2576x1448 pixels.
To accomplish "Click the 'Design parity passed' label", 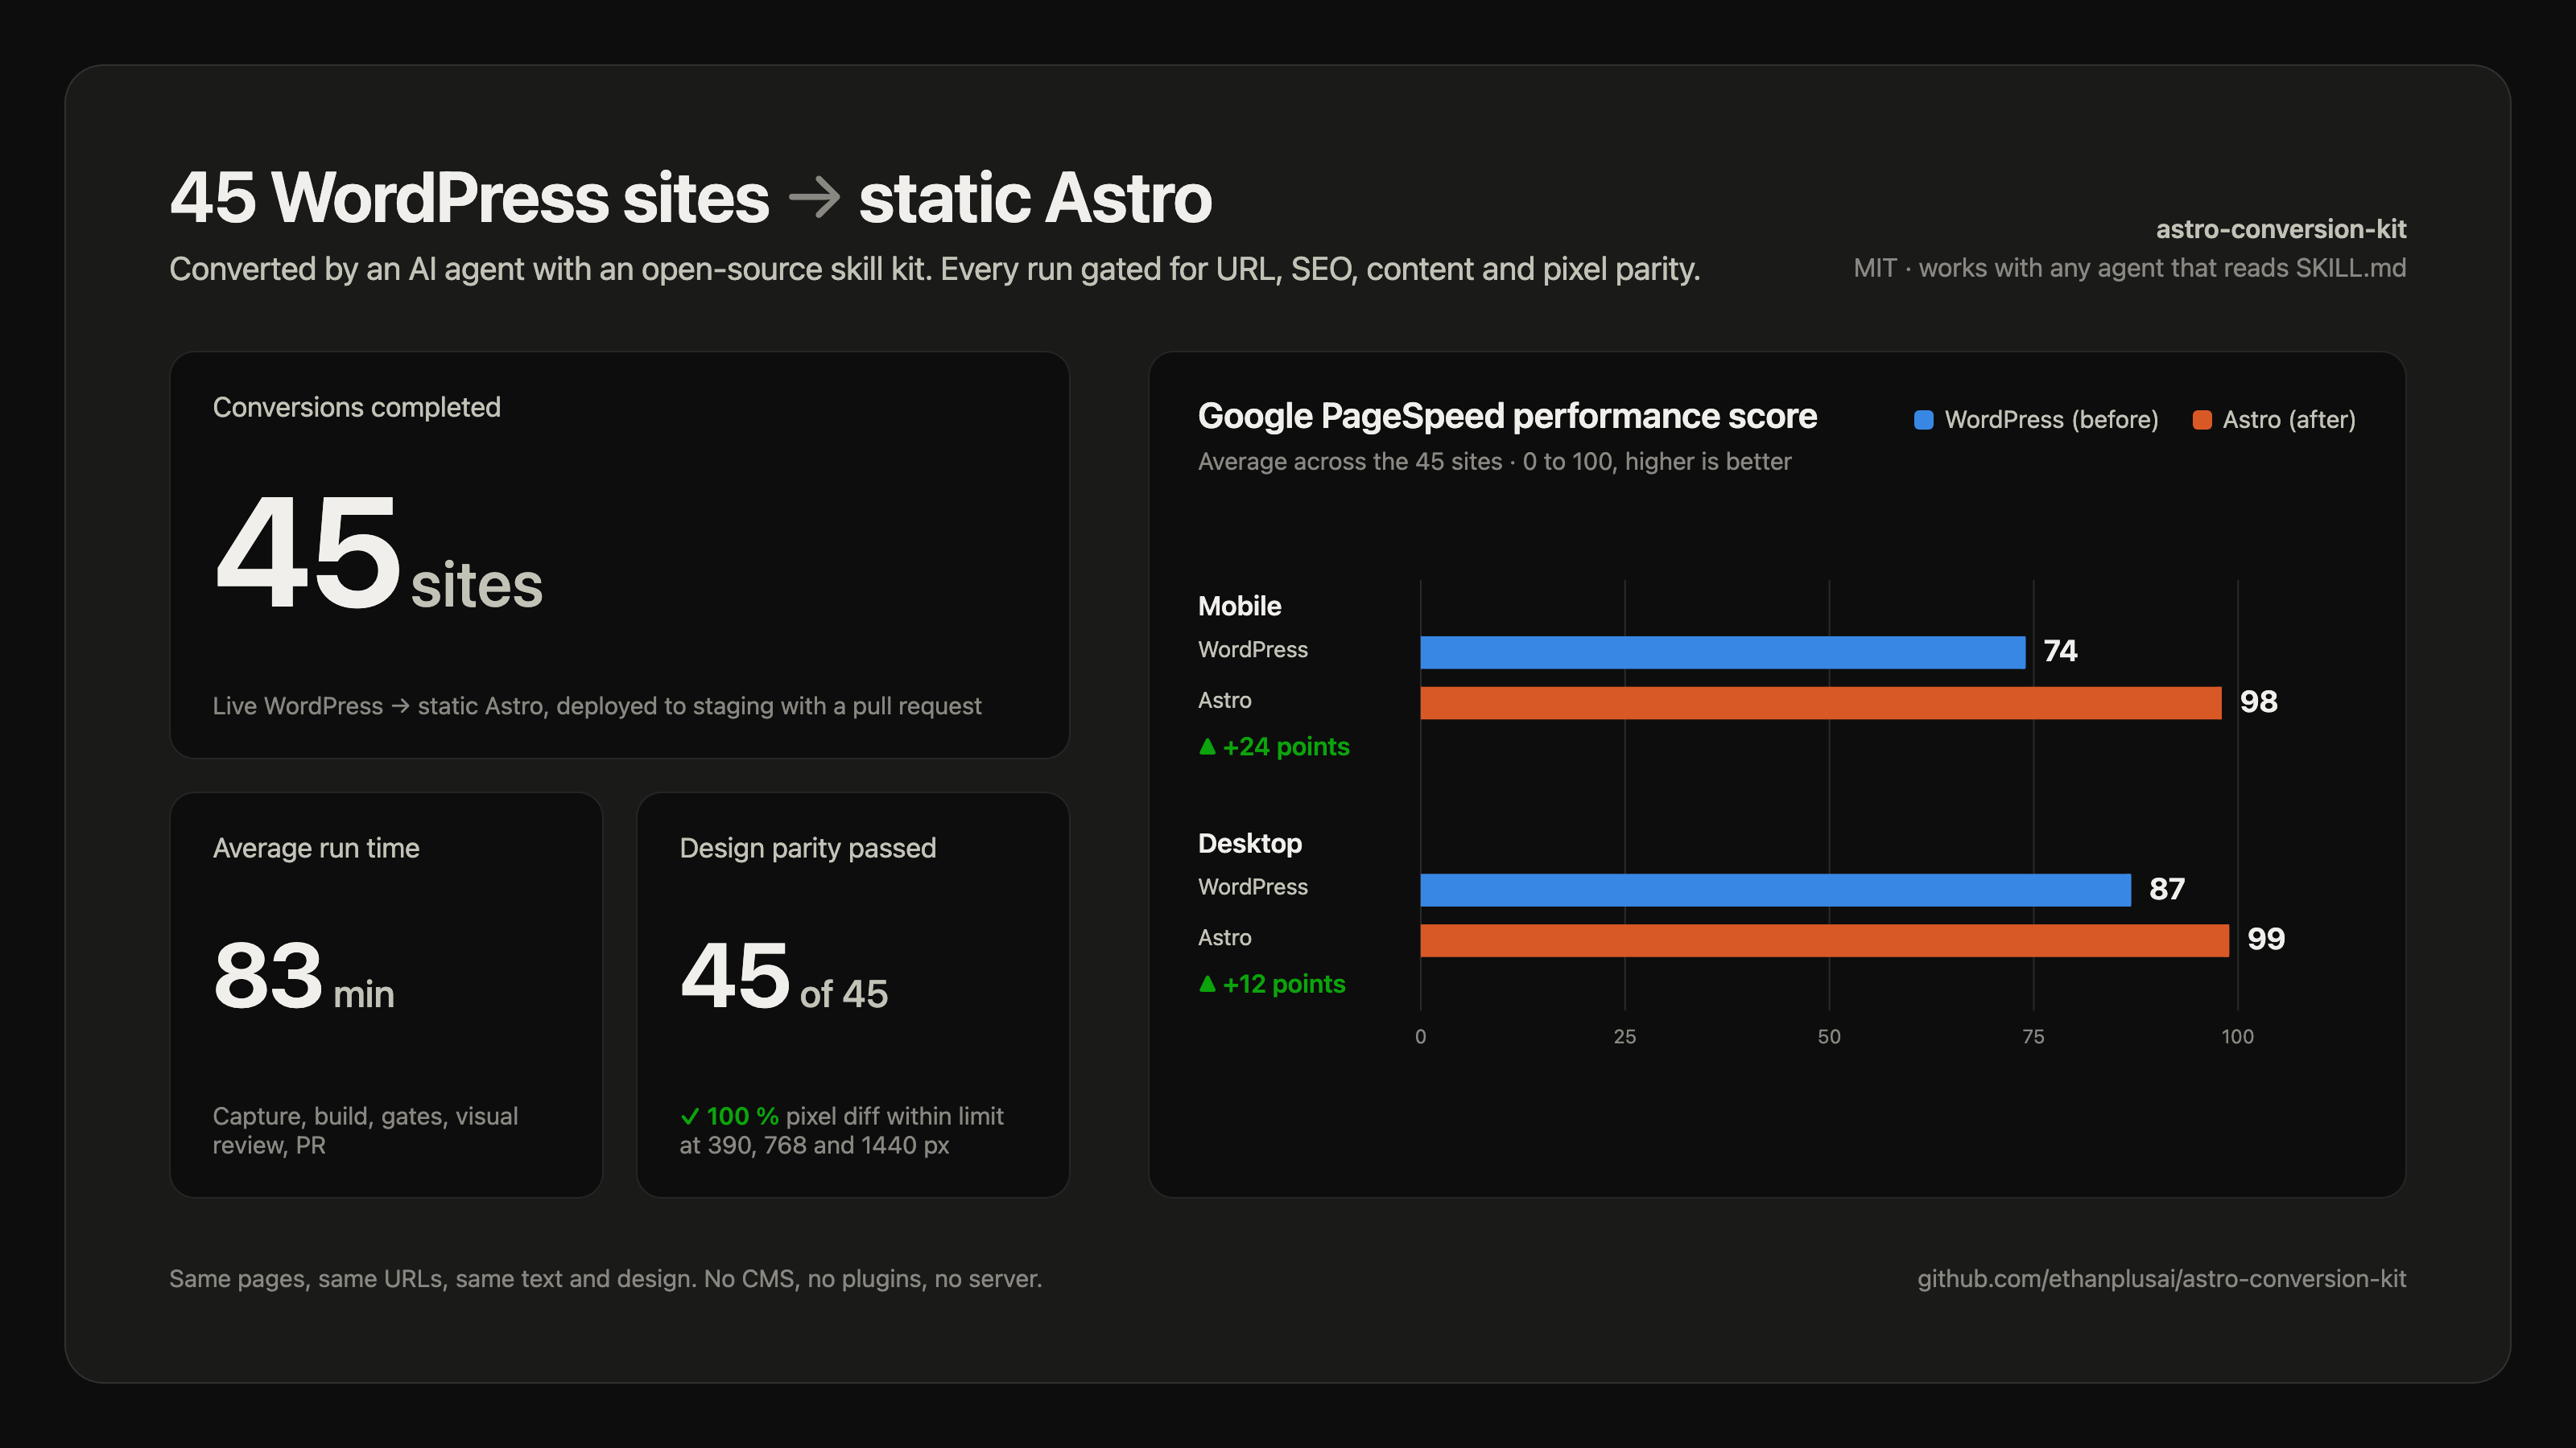I will [x=807, y=847].
